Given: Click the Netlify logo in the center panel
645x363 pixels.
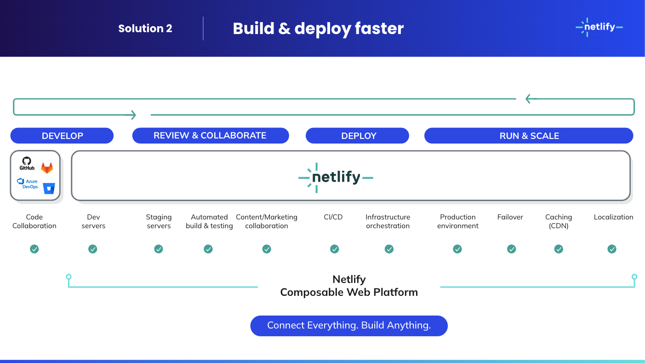Looking at the screenshot, I should pyautogui.click(x=336, y=177).
